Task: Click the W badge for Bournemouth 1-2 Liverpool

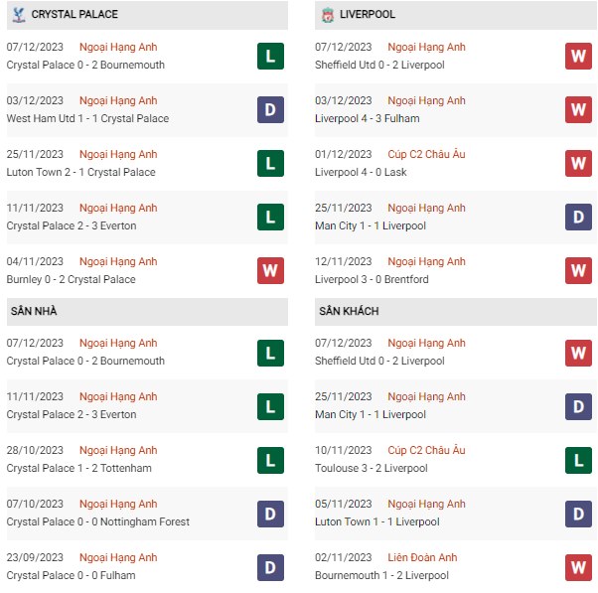Action: click(x=578, y=567)
